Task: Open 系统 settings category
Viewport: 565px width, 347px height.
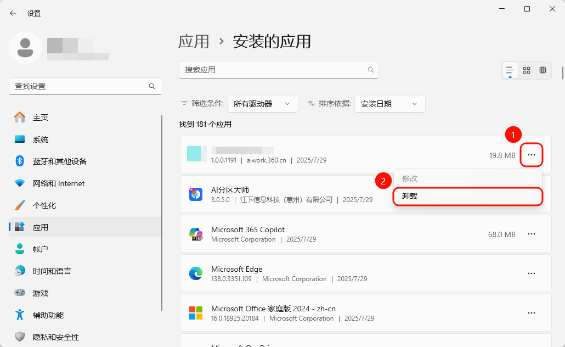Action: 85,139
